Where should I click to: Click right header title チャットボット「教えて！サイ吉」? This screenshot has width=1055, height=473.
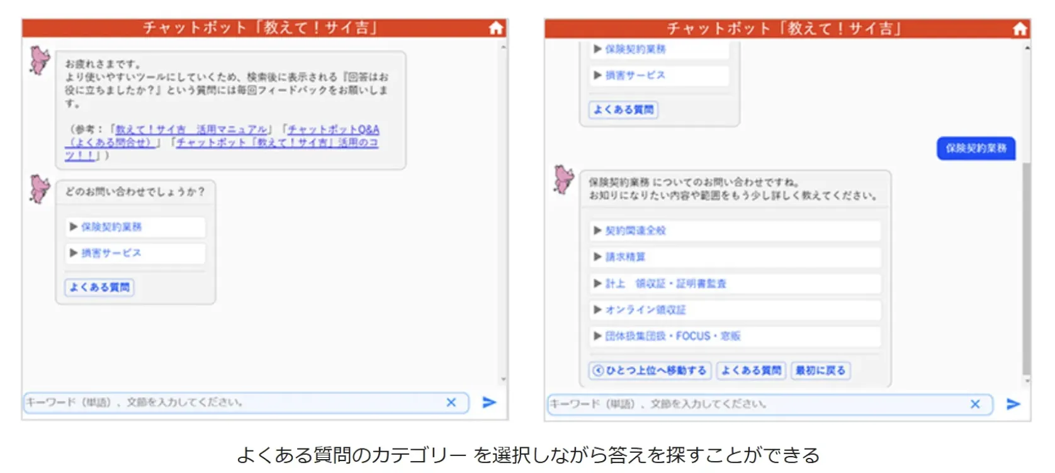784,29
